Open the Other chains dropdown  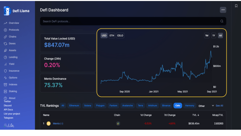(x=206, y=106)
